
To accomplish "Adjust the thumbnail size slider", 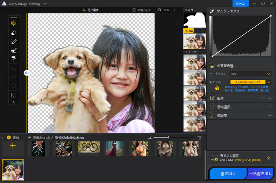I will [x=174, y=137].
